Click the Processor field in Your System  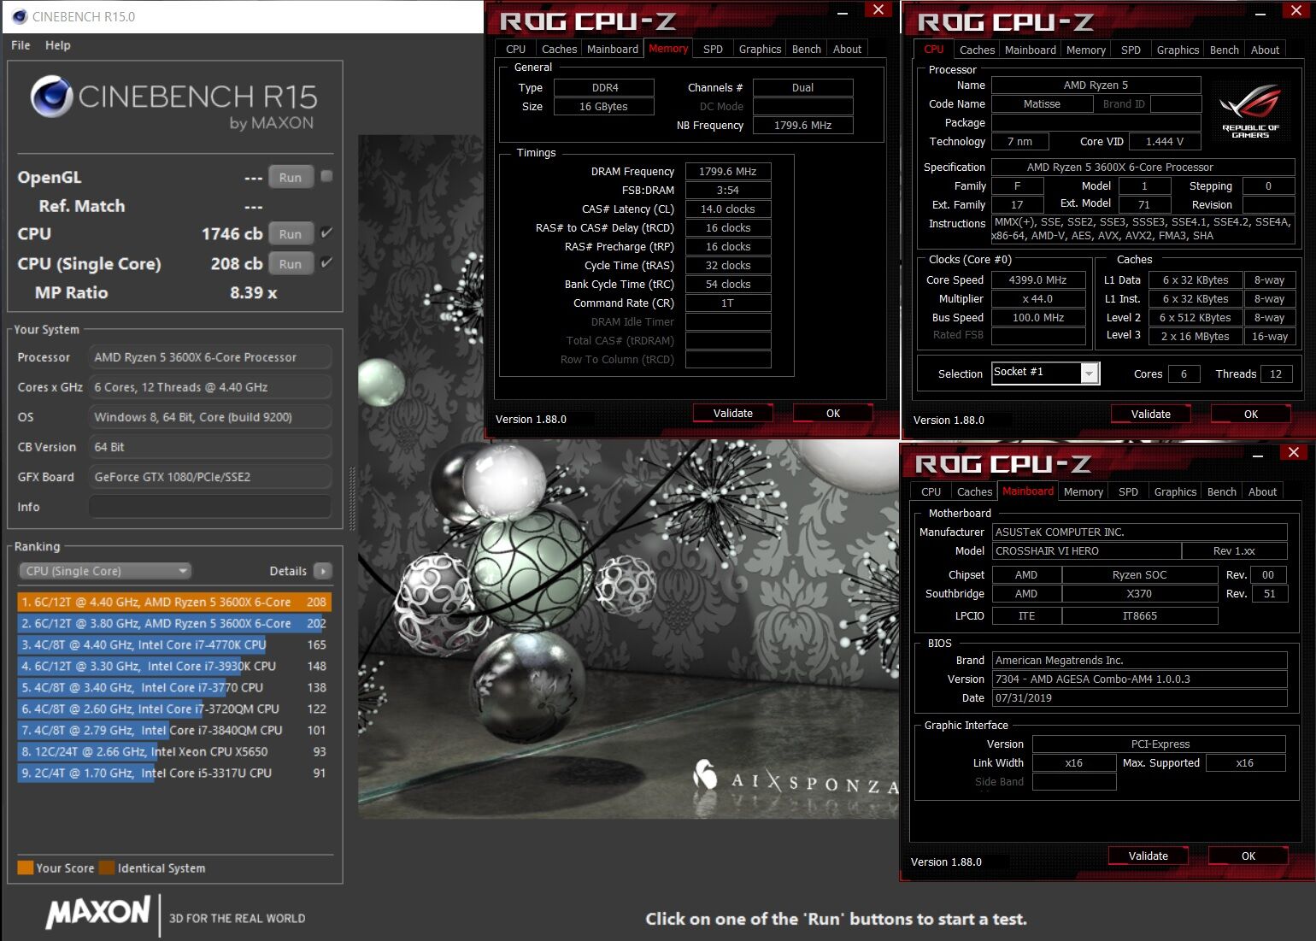pyautogui.click(x=210, y=356)
